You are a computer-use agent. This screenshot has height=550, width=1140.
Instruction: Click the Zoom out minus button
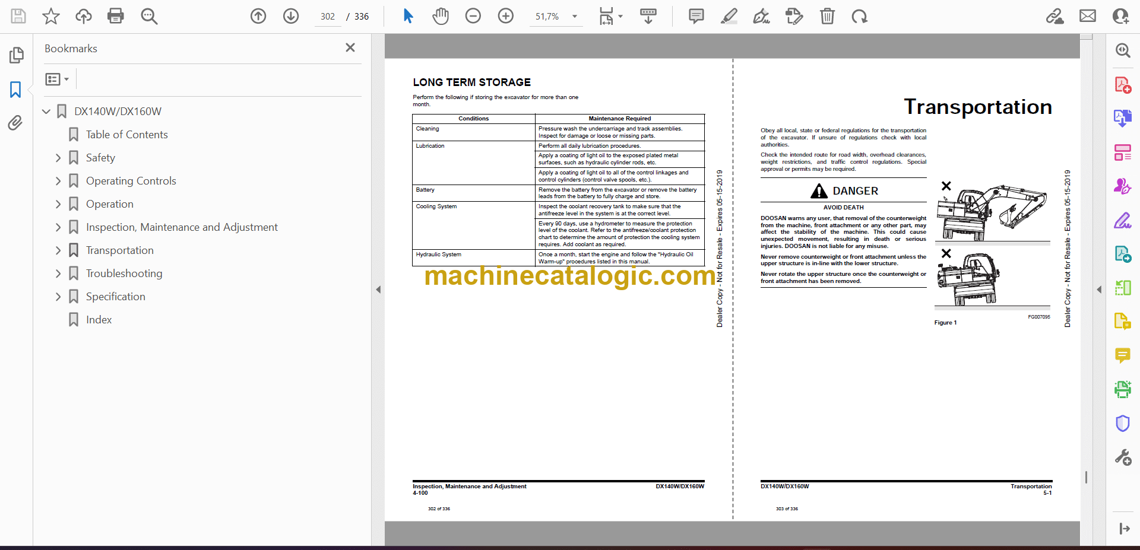click(x=473, y=16)
